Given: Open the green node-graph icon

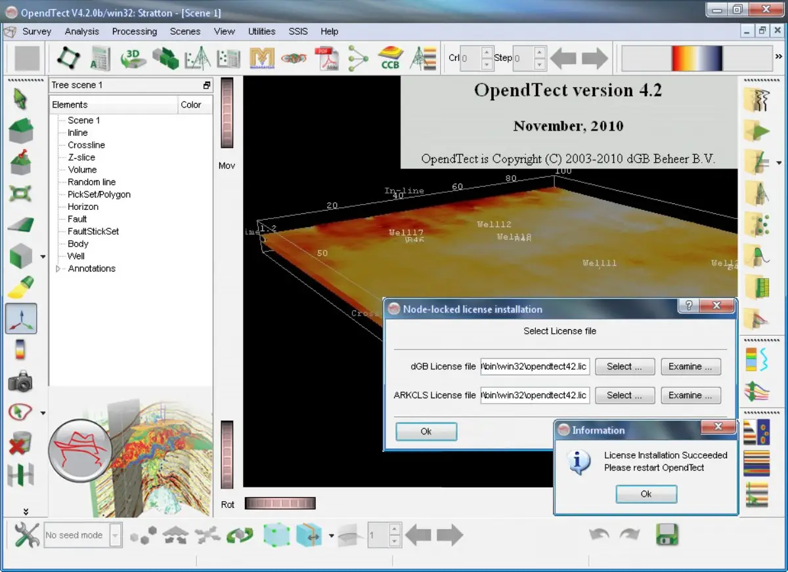Looking at the screenshot, I should pos(358,58).
